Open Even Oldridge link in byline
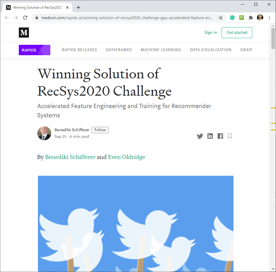The height and width of the screenshot is (272, 276). [x=126, y=157]
